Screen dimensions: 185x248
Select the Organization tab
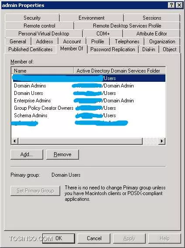coord(162,42)
